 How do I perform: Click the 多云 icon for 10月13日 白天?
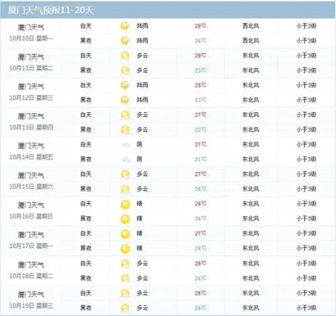click(125, 115)
